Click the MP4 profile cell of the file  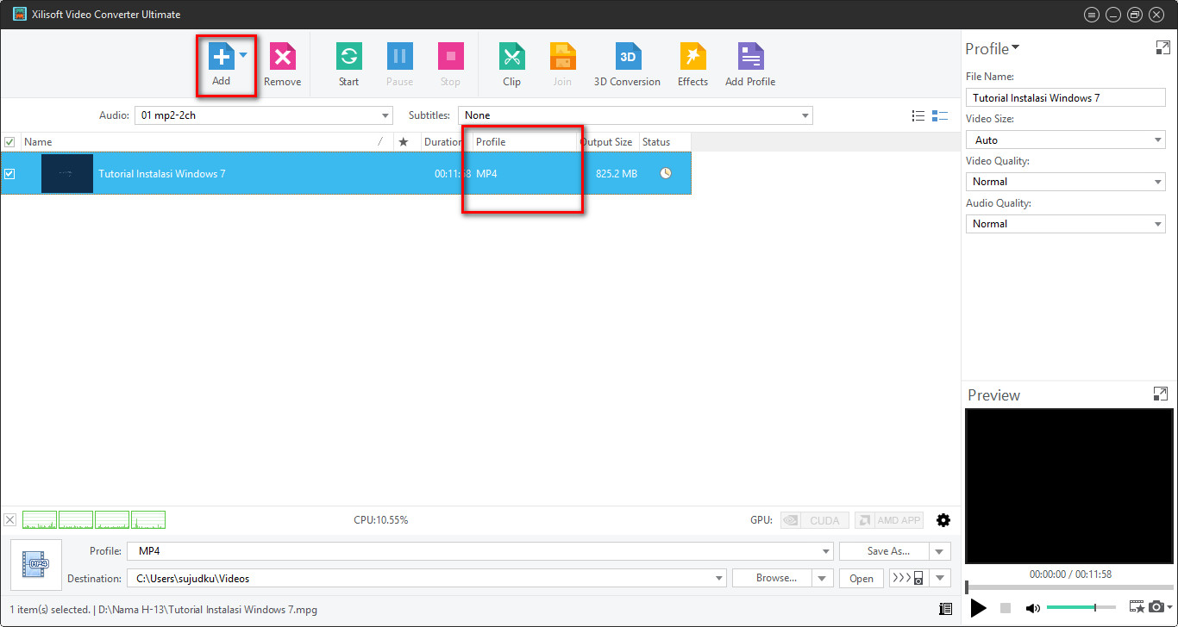pyautogui.click(x=486, y=173)
